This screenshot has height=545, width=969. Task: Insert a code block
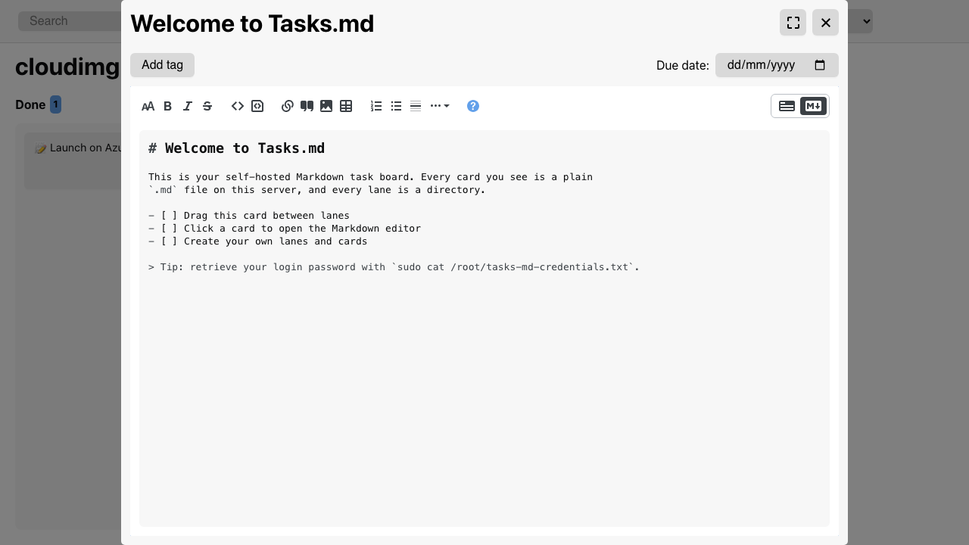257,106
